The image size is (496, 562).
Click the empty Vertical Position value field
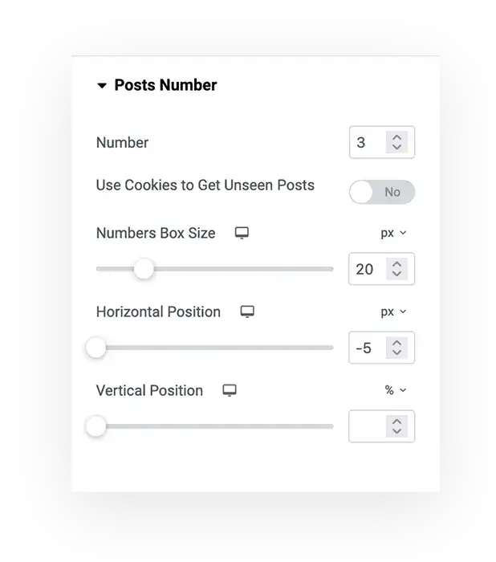(x=367, y=426)
